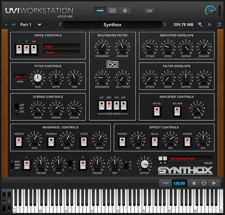The image size is (225, 215).
Task: Open the FX effects panel icon
Action: click(210, 25)
